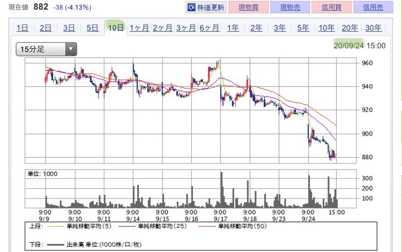Select the 5日 period tab
The height and width of the screenshot is (252, 402).
pos(92,28)
